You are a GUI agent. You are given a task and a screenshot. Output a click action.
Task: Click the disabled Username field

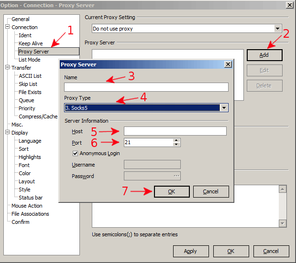point(152,165)
